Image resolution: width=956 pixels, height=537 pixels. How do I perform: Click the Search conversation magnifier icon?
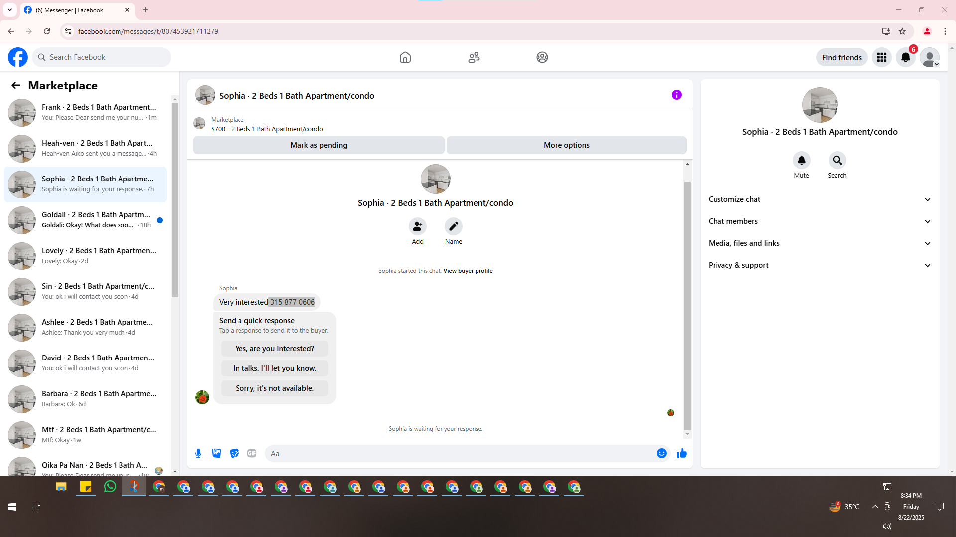(x=837, y=160)
